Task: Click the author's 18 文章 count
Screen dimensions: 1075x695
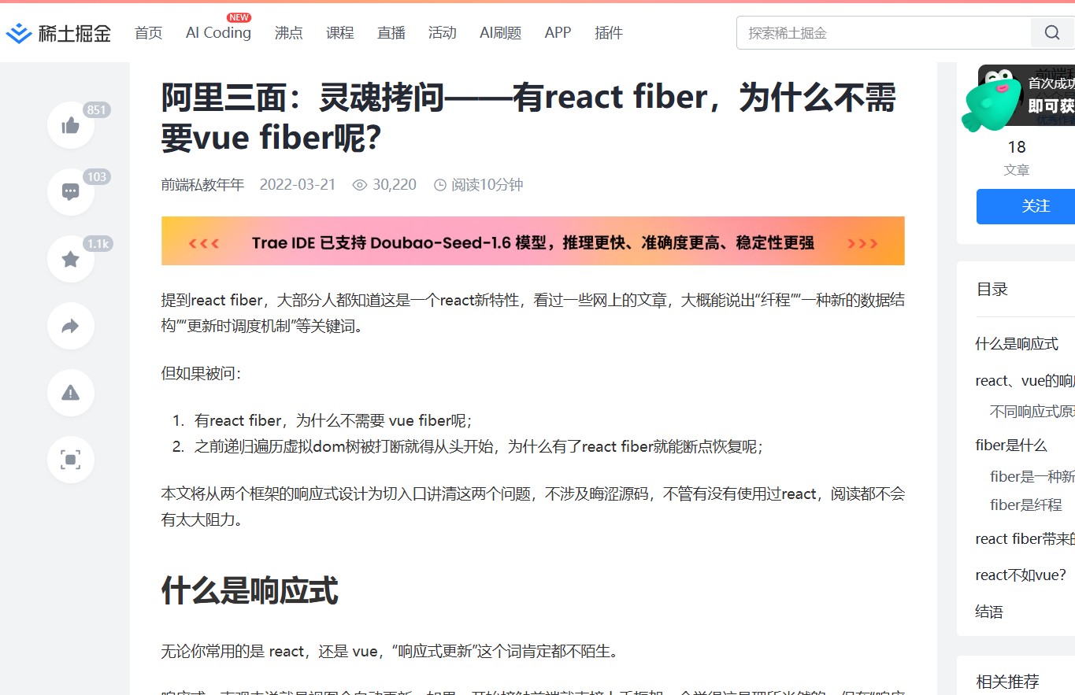Action: point(1017,157)
